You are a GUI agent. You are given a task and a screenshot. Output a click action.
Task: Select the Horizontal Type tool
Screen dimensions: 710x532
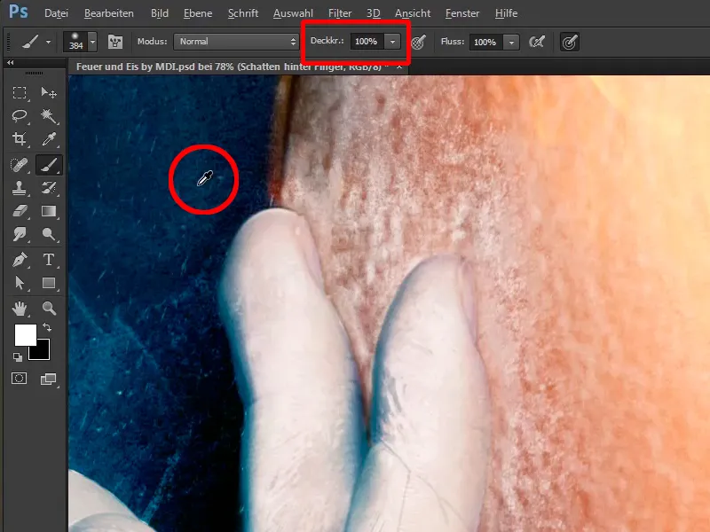point(49,260)
